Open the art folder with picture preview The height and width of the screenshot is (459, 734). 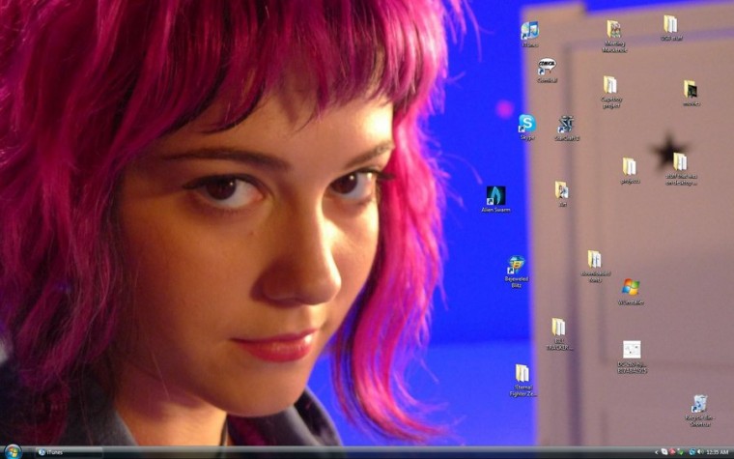coord(562,193)
